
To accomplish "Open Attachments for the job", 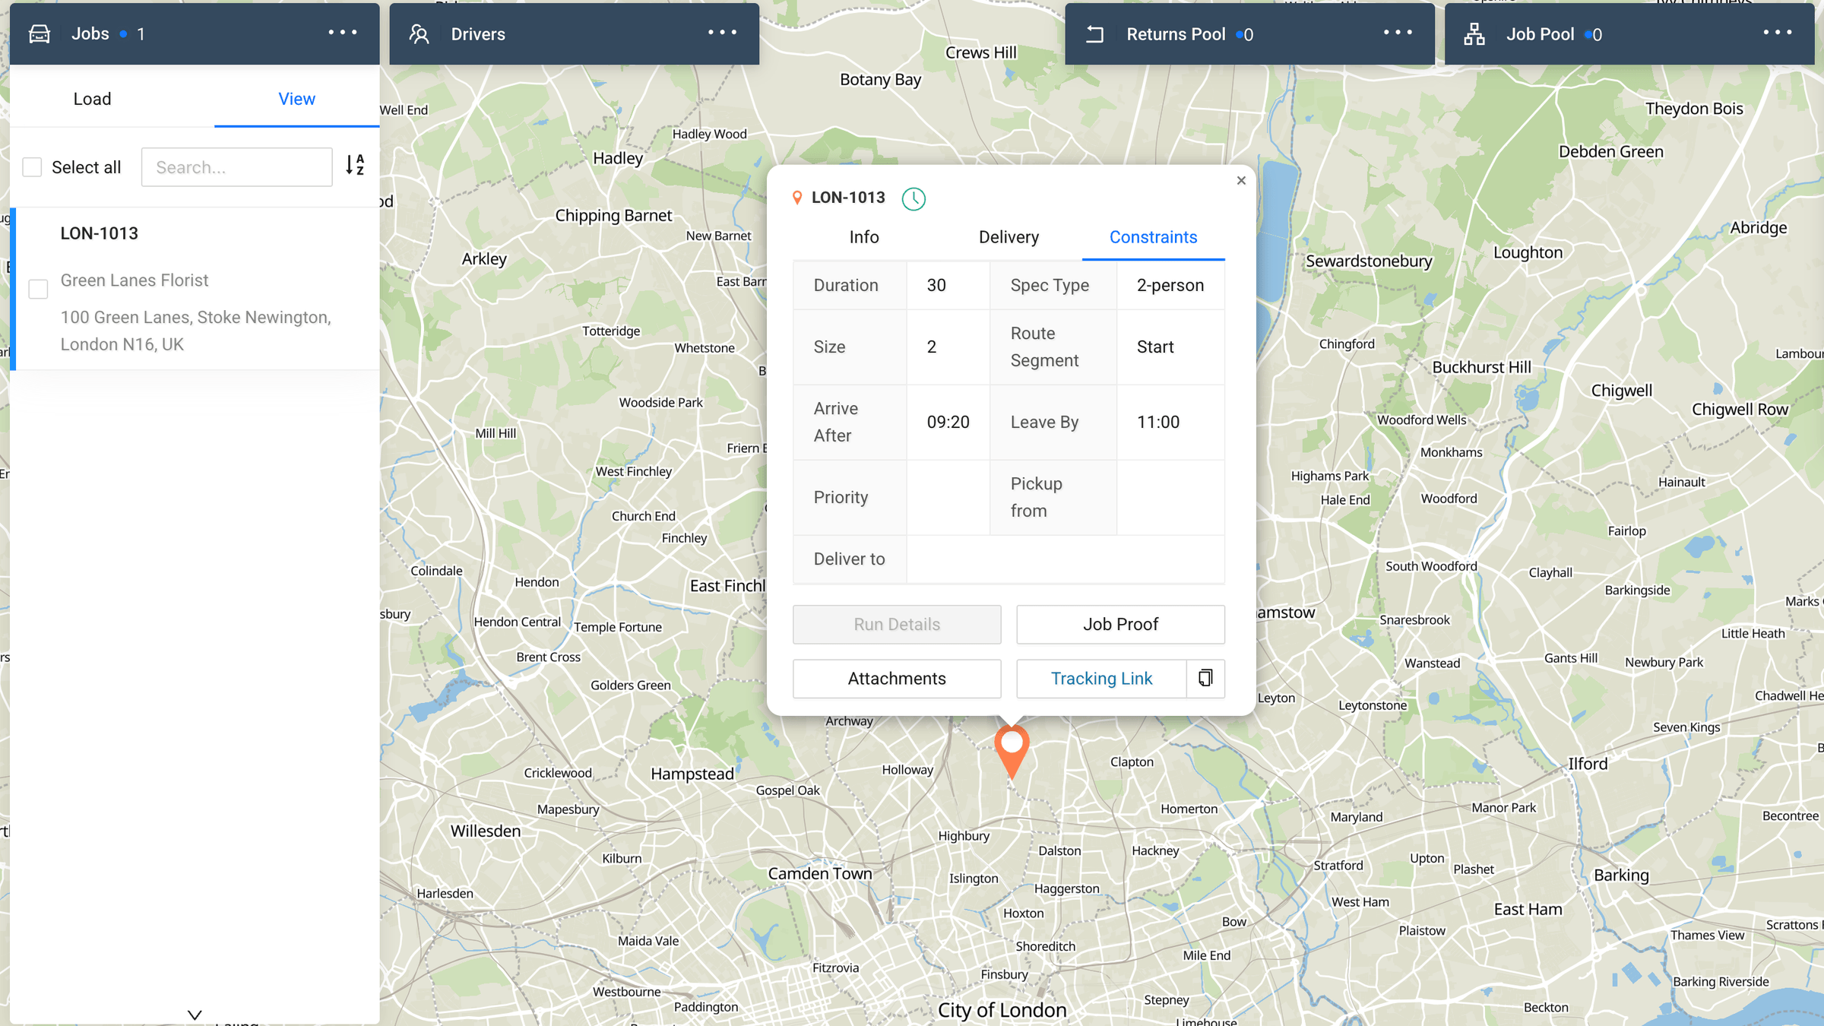I will 897,679.
